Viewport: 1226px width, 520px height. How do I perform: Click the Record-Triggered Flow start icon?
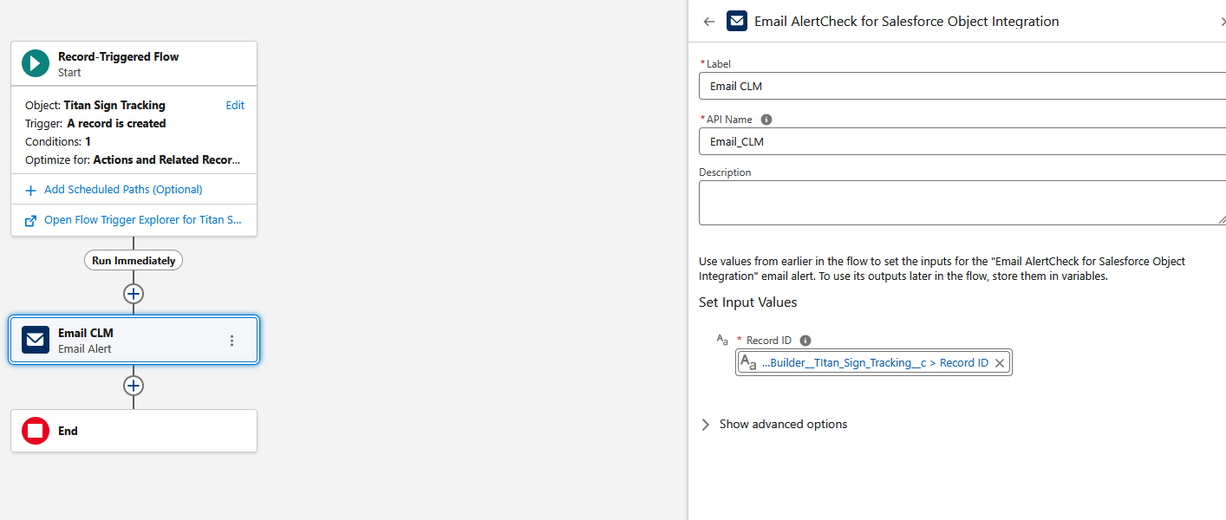pyautogui.click(x=35, y=62)
